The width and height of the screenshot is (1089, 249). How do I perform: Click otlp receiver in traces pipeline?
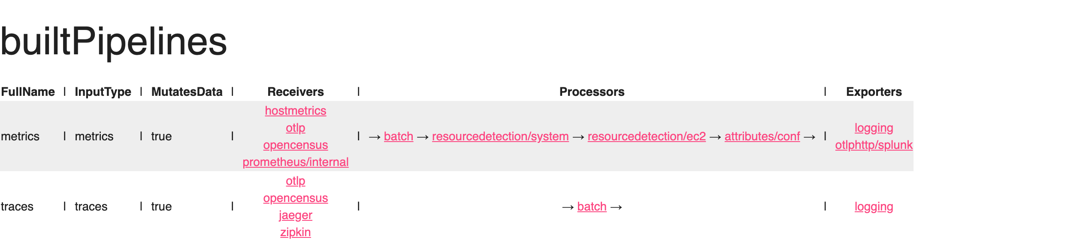click(x=295, y=181)
